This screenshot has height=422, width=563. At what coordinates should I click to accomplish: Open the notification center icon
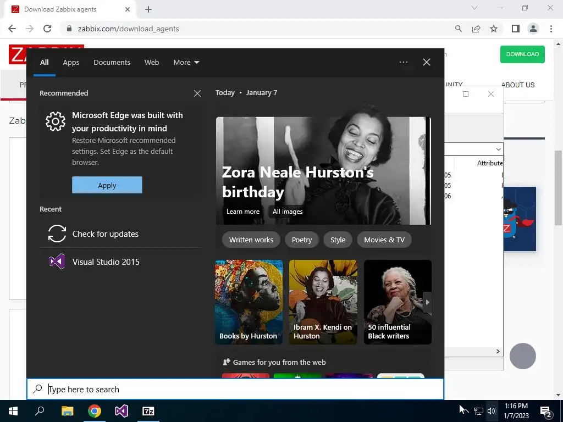click(x=546, y=412)
